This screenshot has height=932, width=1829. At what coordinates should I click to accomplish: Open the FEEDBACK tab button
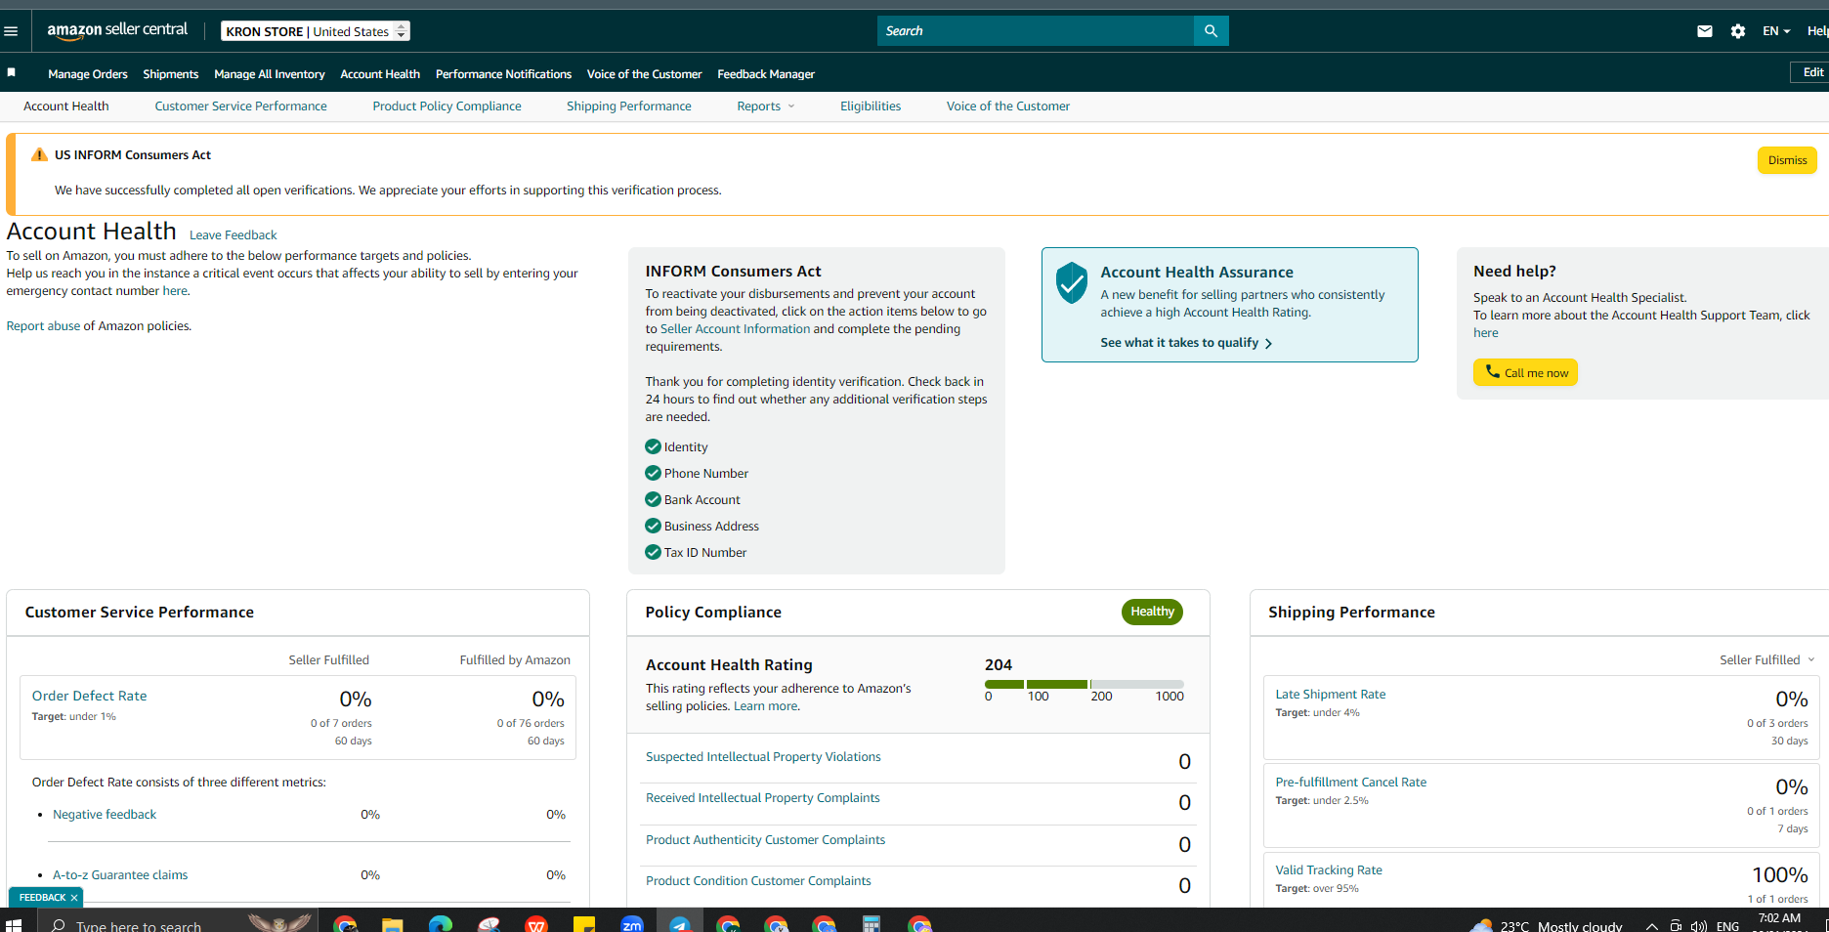(x=42, y=898)
